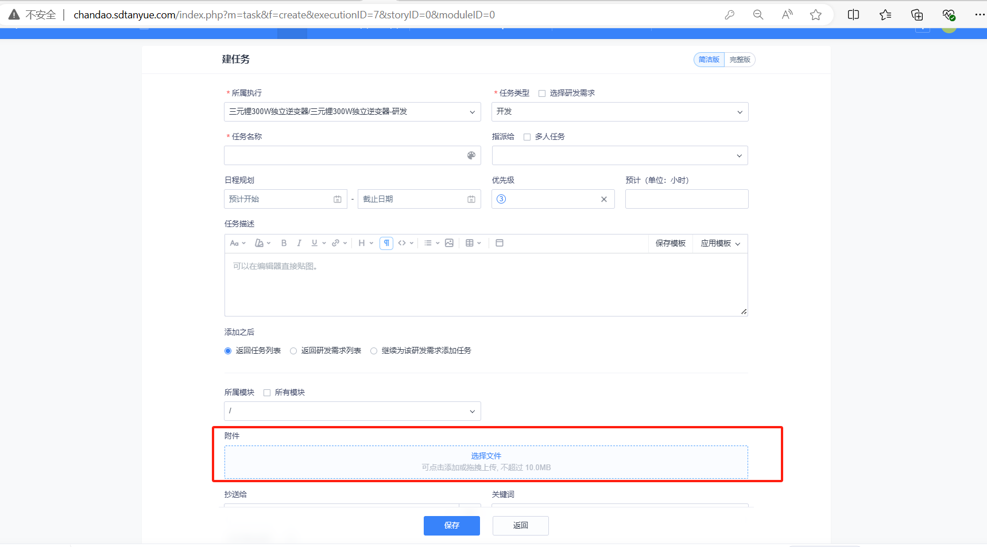Viewport: 987px width, 547px height.
Task: Start the browser Read Aloud feature
Action: click(787, 15)
